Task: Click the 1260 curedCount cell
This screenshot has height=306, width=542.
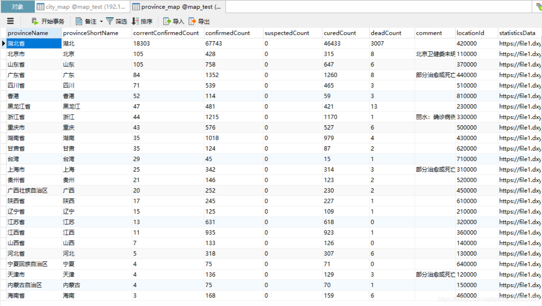Action: point(346,75)
